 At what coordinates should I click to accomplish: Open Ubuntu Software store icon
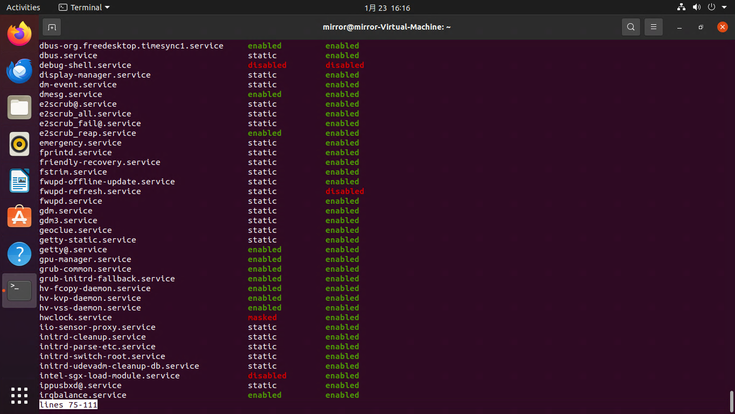[19, 217]
